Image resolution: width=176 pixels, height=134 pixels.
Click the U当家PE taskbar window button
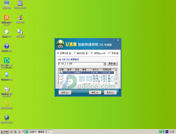click(38, 132)
